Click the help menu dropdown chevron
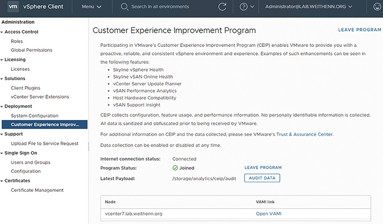 click(x=252, y=7)
